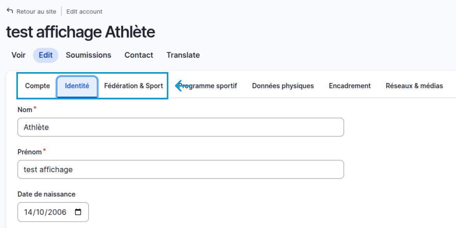Open the Soumissions tab
The width and height of the screenshot is (456, 228).
tap(88, 55)
